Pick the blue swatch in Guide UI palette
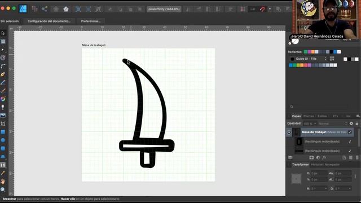This screenshot has width=361, height=203. 291,65
